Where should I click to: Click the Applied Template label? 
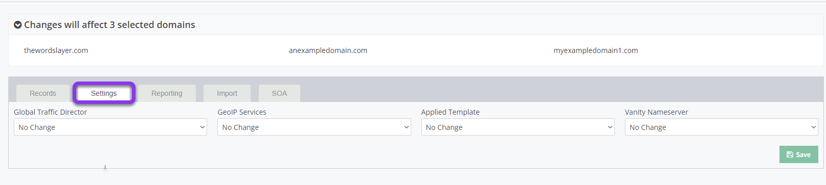pos(451,112)
